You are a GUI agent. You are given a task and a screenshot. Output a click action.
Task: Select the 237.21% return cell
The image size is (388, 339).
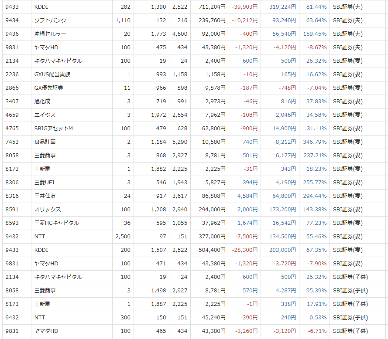point(315,156)
